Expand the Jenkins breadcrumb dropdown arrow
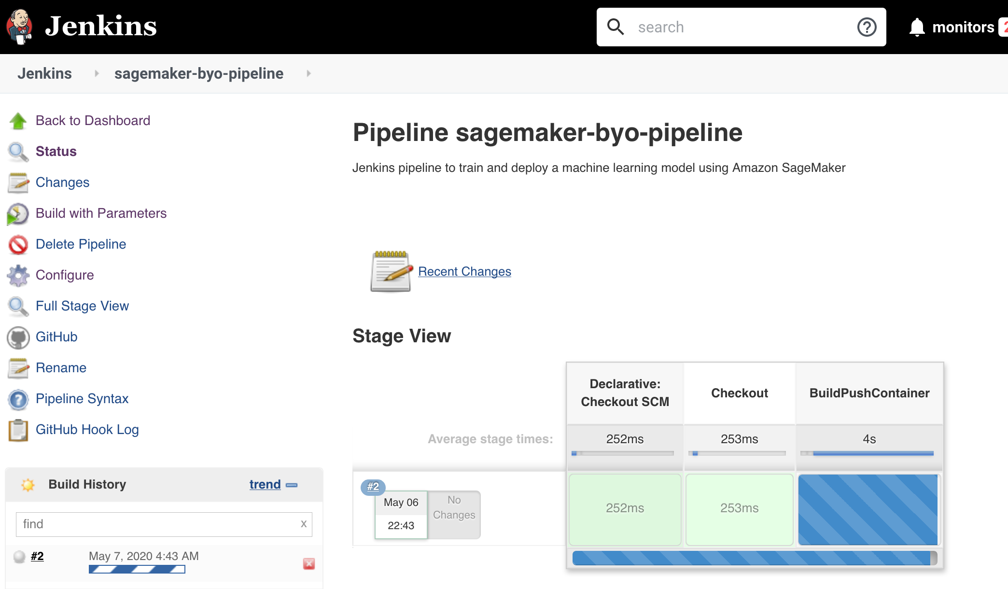This screenshot has width=1008, height=589. tap(97, 73)
